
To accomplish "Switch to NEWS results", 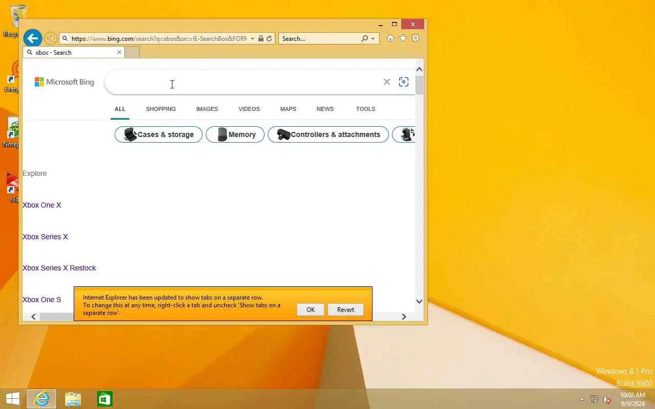I will click(325, 109).
